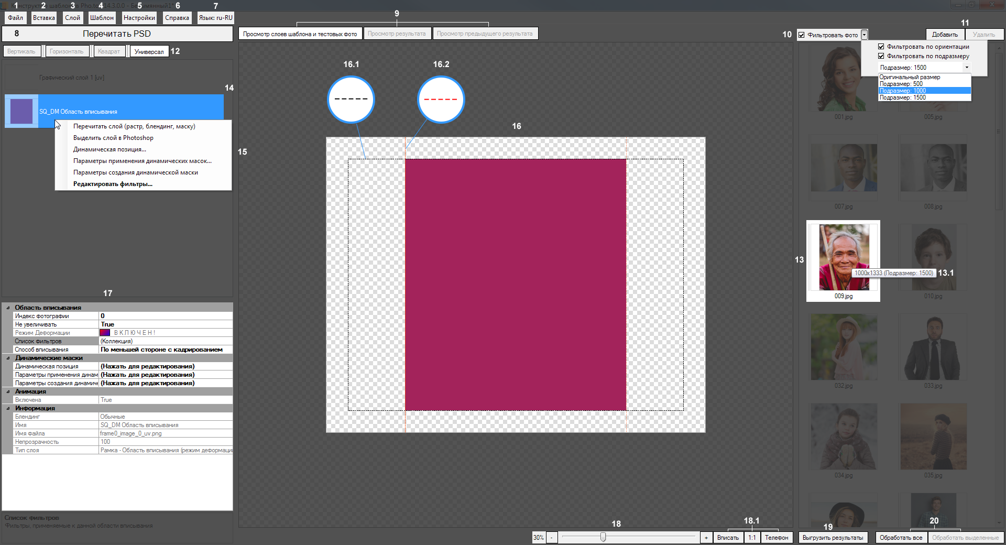Select the Графический слой 1 [uv] layer

(x=114, y=78)
